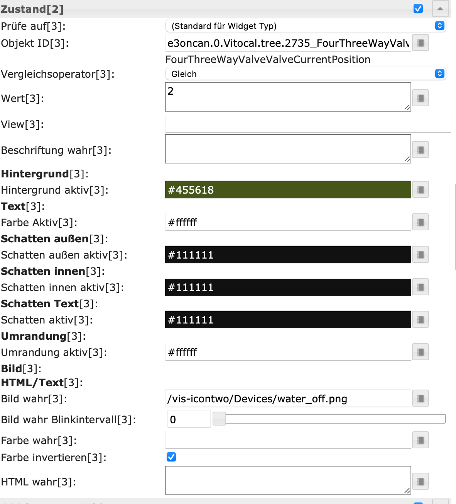
Task: Open color picker for Umrandung aktiv[3]
Action: point(421,352)
